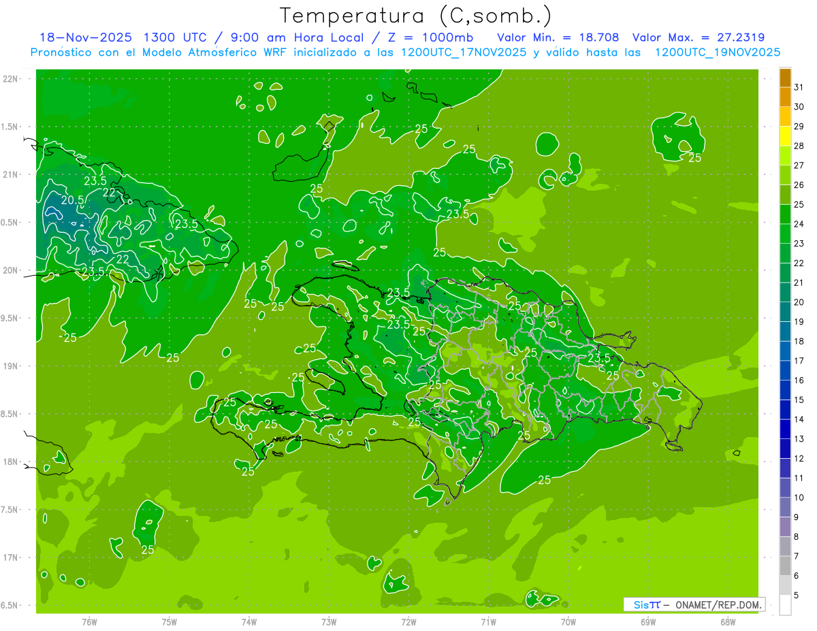Viewport: 817px width, 631px height.
Task: Click the '76W' longitude axis label
Action: tap(89, 621)
